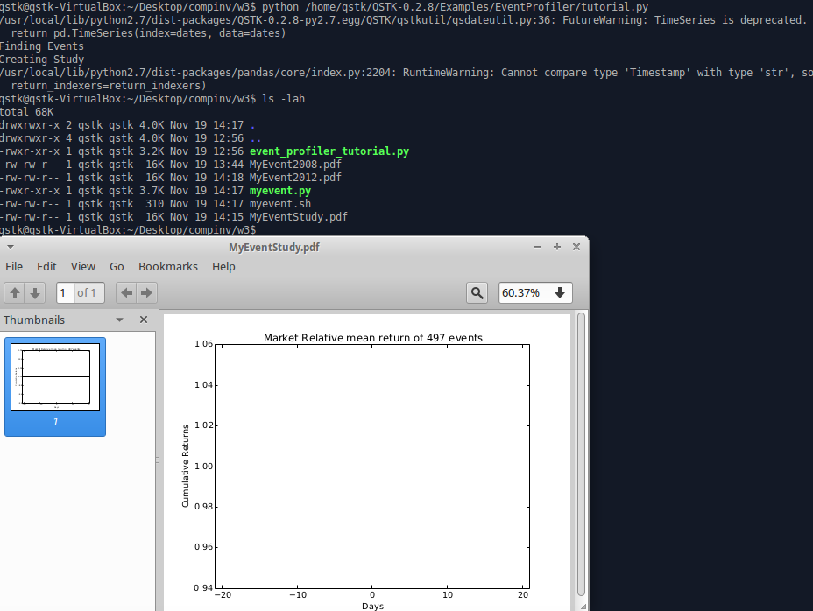
Task: Click the 'Finding Events' terminal output line
Action: 42,46
